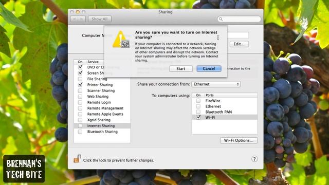Uncheck Screen Sharing checkbox
The height and width of the screenshot is (185, 329).
(x=80, y=73)
